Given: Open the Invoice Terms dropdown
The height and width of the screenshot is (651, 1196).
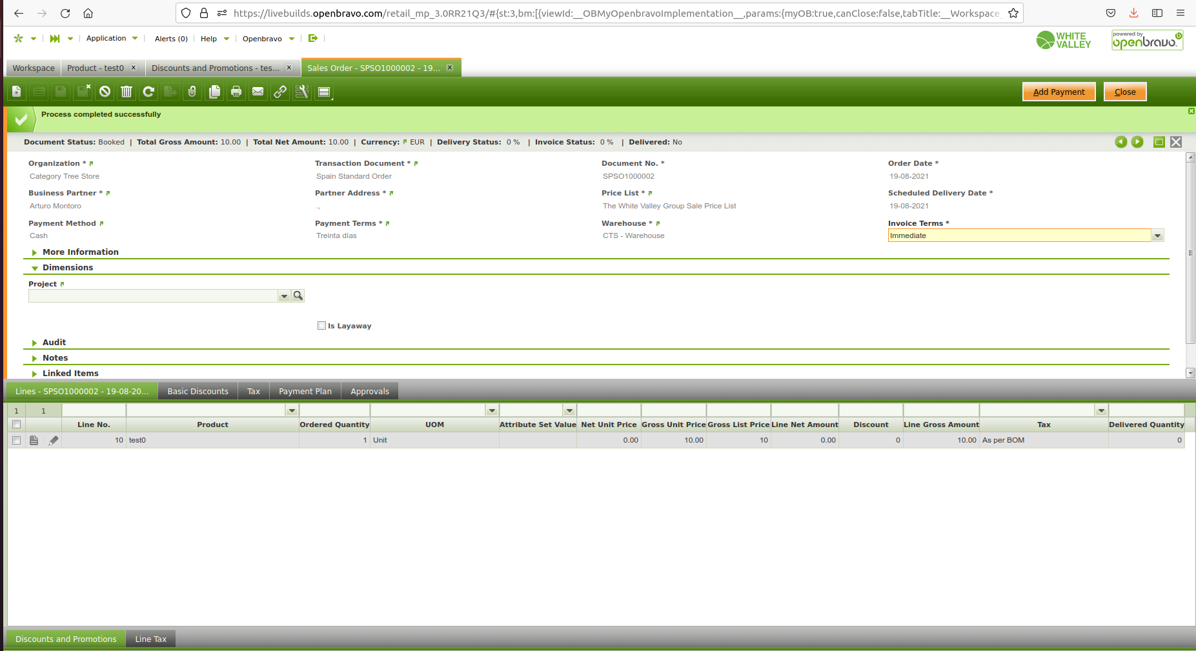Looking at the screenshot, I should (1157, 235).
